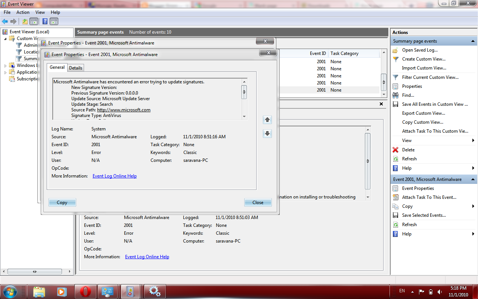Open the Opera browser from taskbar
Screen dimensions: 478x299
point(86,291)
